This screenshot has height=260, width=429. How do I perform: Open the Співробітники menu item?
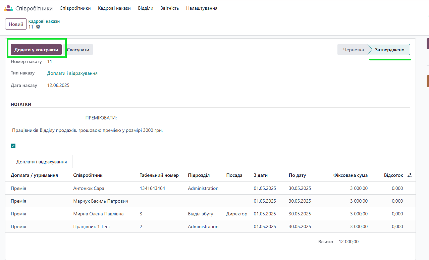[75, 8]
